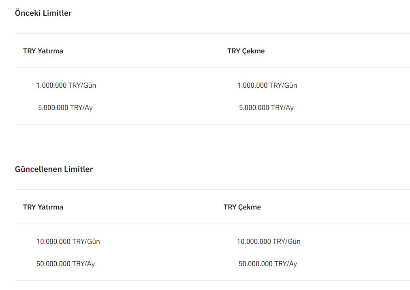
Task: Select 50.000.000 TRY/Ay withdrawal limit cell
Action: 268,264
